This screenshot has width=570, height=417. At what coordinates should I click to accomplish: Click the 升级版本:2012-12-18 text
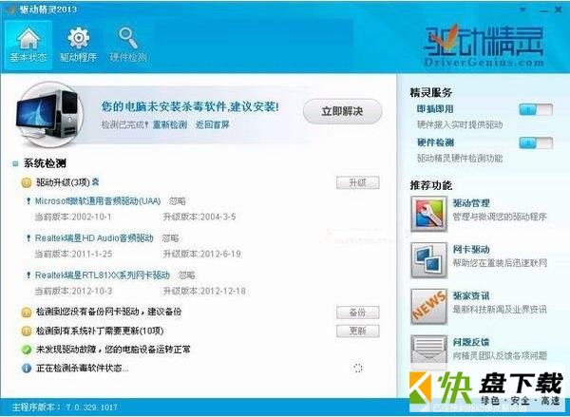coord(204,291)
